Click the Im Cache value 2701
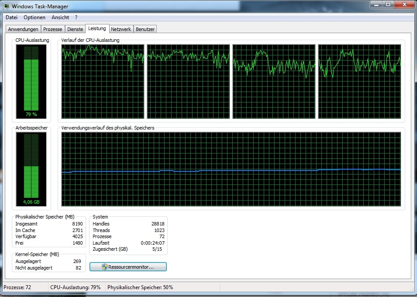The image size is (417, 297). click(x=77, y=230)
